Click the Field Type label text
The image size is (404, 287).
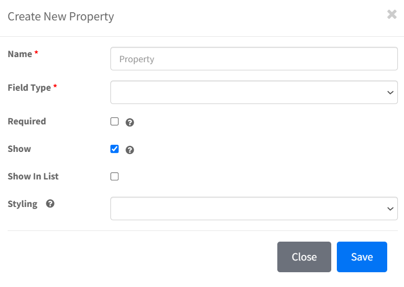[x=30, y=88]
